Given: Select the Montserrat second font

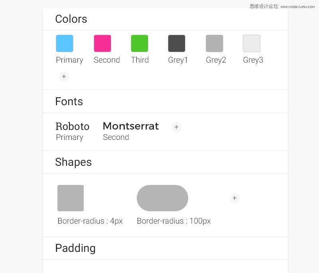Looking at the screenshot, I should pyautogui.click(x=131, y=131).
